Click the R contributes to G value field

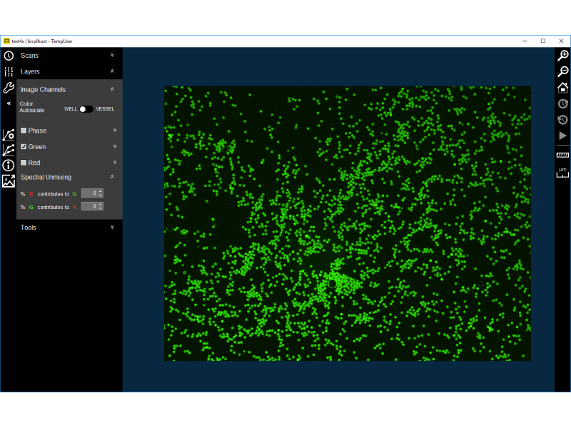tap(92, 193)
